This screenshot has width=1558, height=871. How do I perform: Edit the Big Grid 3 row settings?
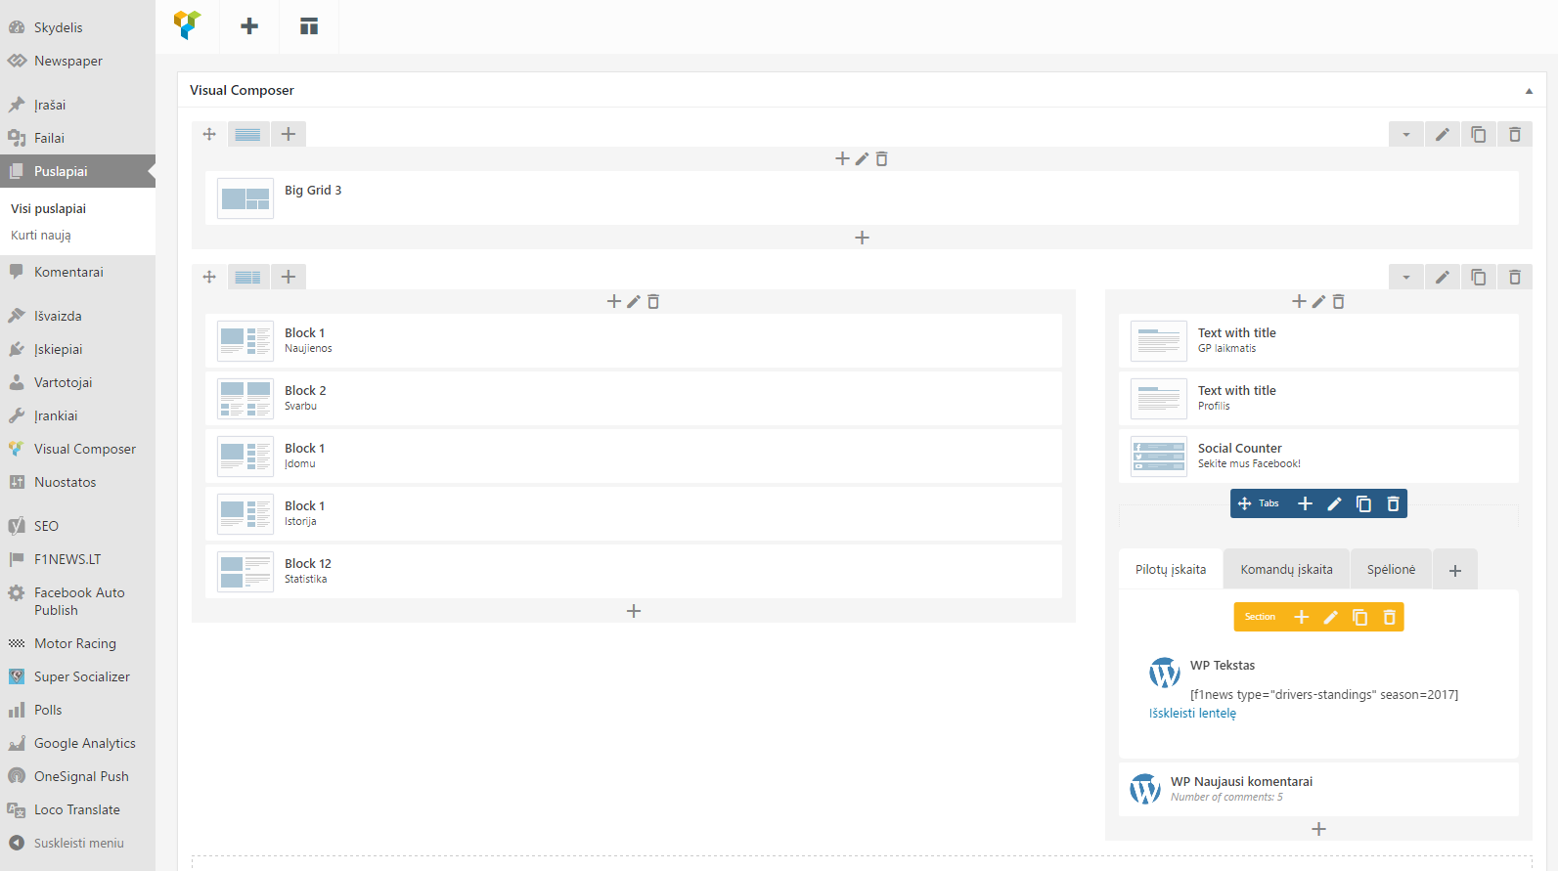[1443, 135]
